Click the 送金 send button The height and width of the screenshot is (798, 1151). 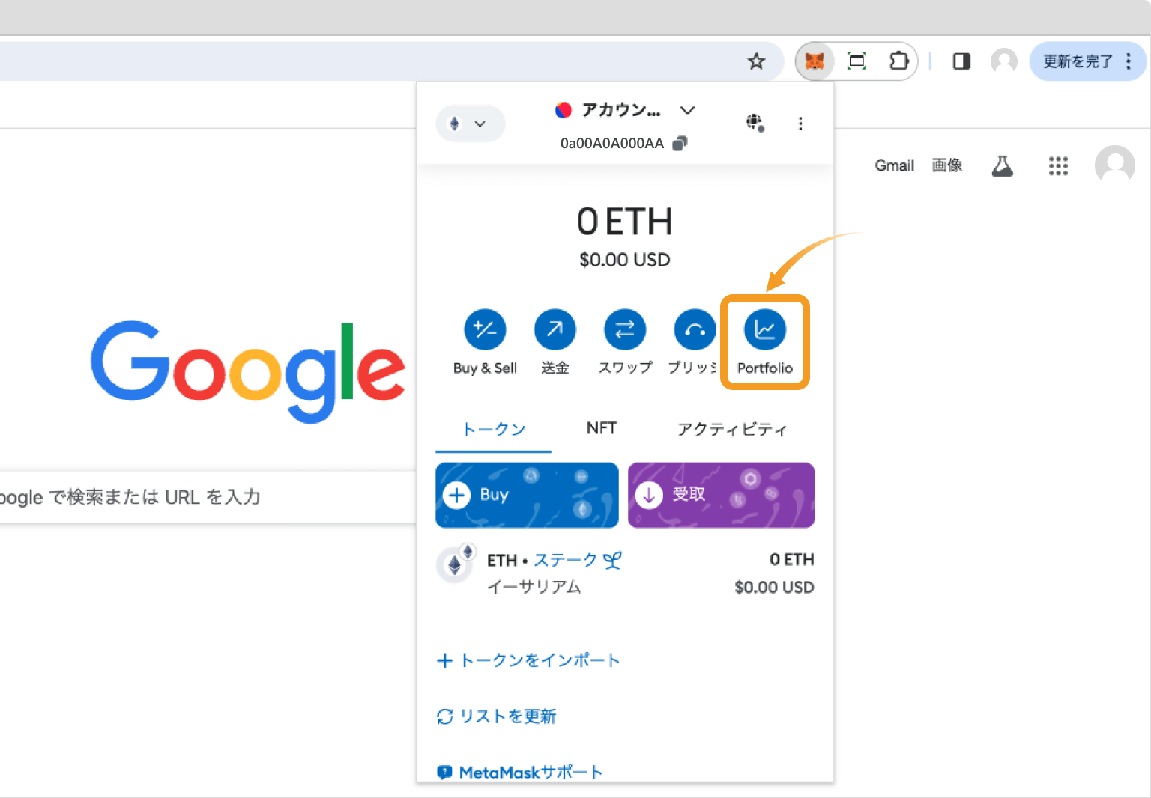pyautogui.click(x=555, y=343)
